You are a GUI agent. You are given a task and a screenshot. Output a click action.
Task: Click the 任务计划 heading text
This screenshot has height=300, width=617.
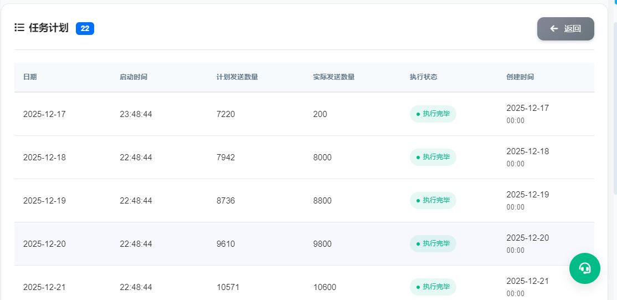(48, 28)
